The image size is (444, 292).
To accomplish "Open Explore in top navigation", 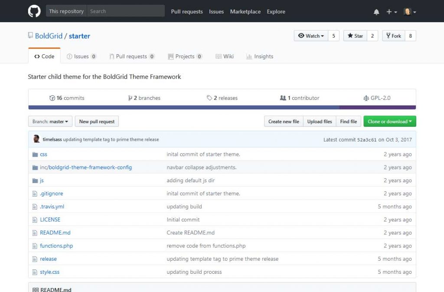I will pyautogui.click(x=276, y=12).
